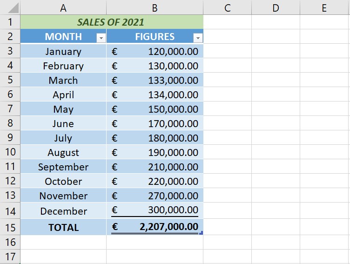The image size is (350, 264).
Task: Select row 8 header
Action: click(x=10, y=123)
